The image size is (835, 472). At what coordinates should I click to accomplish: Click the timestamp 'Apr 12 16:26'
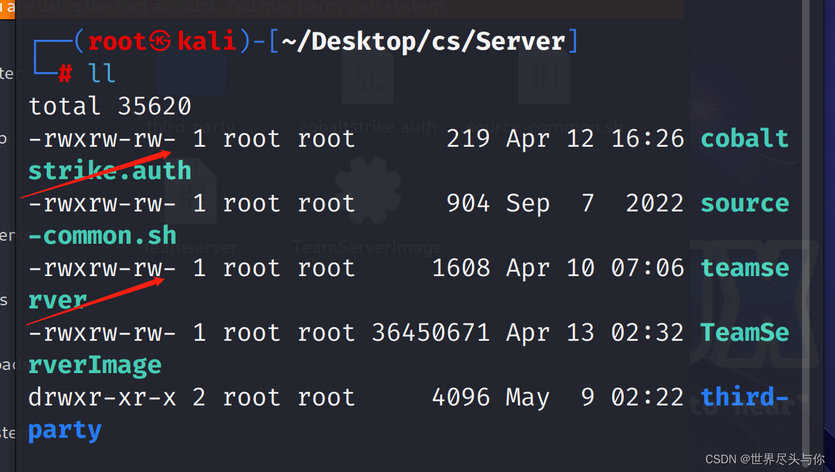pyautogui.click(x=595, y=139)
